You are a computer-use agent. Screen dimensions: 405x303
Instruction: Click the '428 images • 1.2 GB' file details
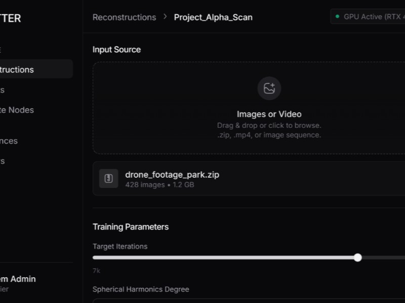click(x=159, y=185)
